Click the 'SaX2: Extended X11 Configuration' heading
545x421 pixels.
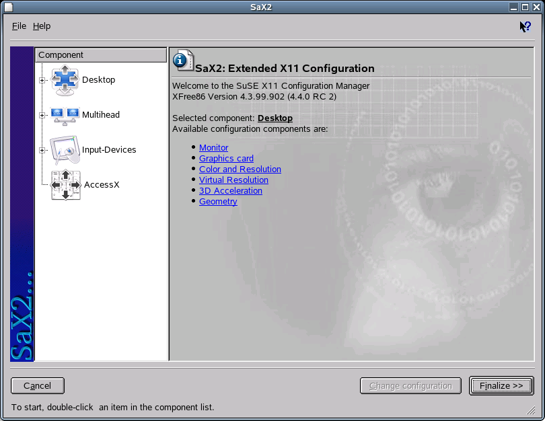pyautogui.click(x=285, y=69)
